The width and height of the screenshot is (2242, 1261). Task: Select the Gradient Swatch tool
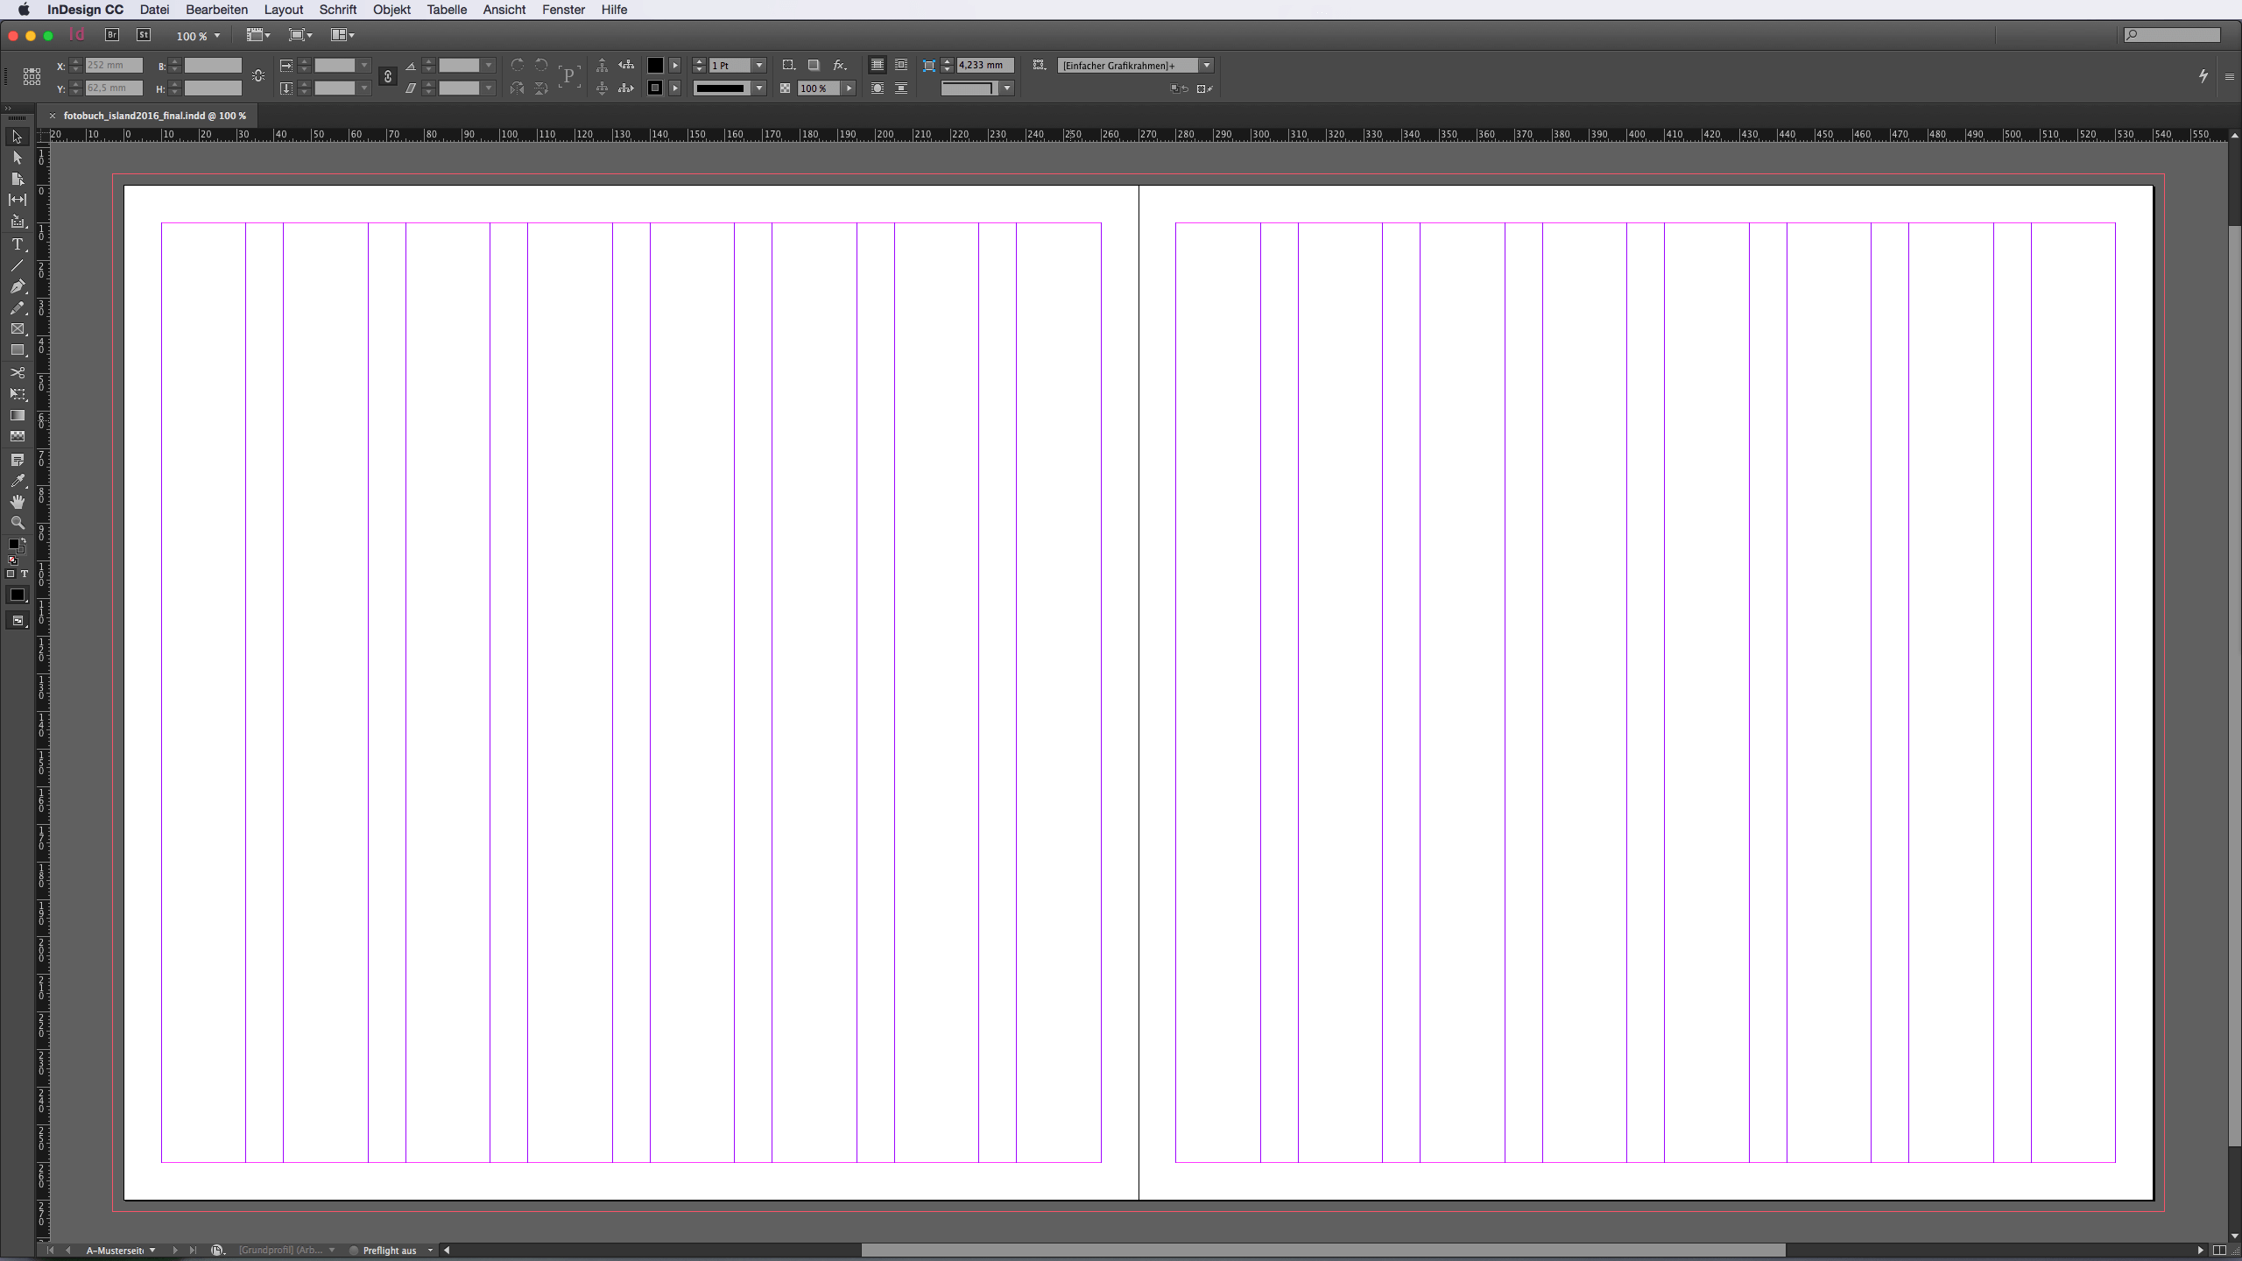pos(17,416)
